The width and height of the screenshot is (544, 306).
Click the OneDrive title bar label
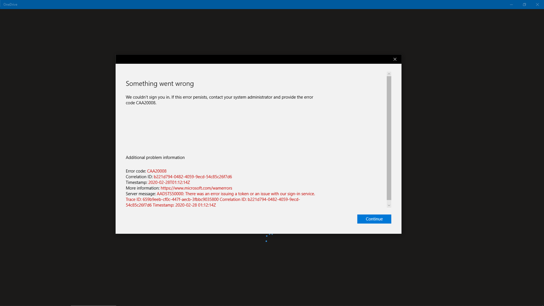pos(10,4)
